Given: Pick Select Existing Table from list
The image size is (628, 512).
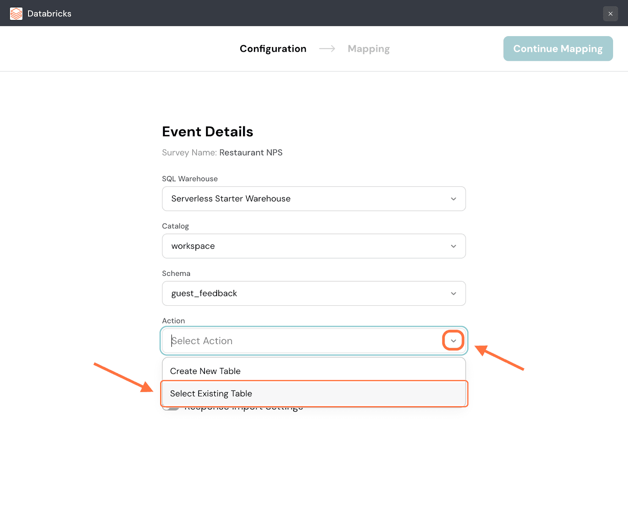Looking at the screenshot, I should [211, 394].
